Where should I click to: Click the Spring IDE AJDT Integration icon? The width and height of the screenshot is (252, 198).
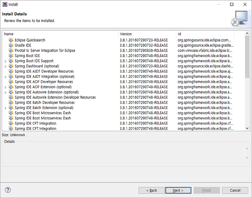click(11, 76)
